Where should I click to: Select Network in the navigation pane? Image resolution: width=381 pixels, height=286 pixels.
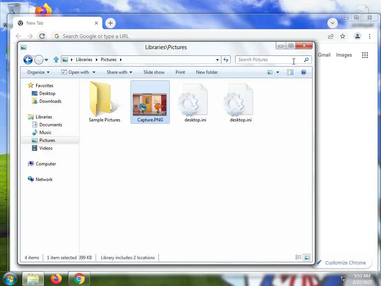[x=40, y=179]
